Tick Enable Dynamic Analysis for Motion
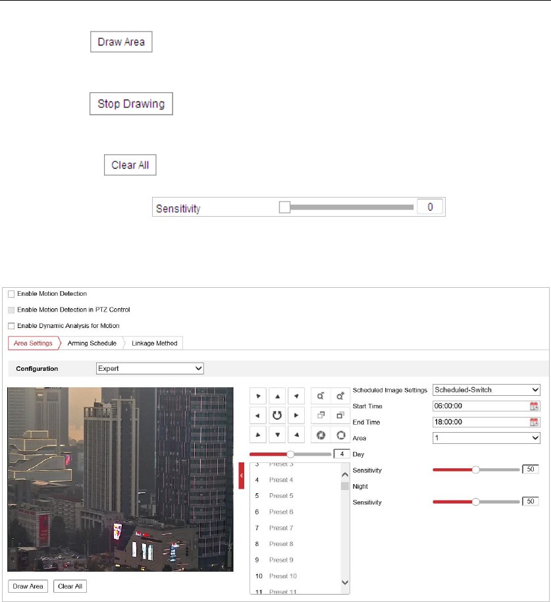 point(11,325)
